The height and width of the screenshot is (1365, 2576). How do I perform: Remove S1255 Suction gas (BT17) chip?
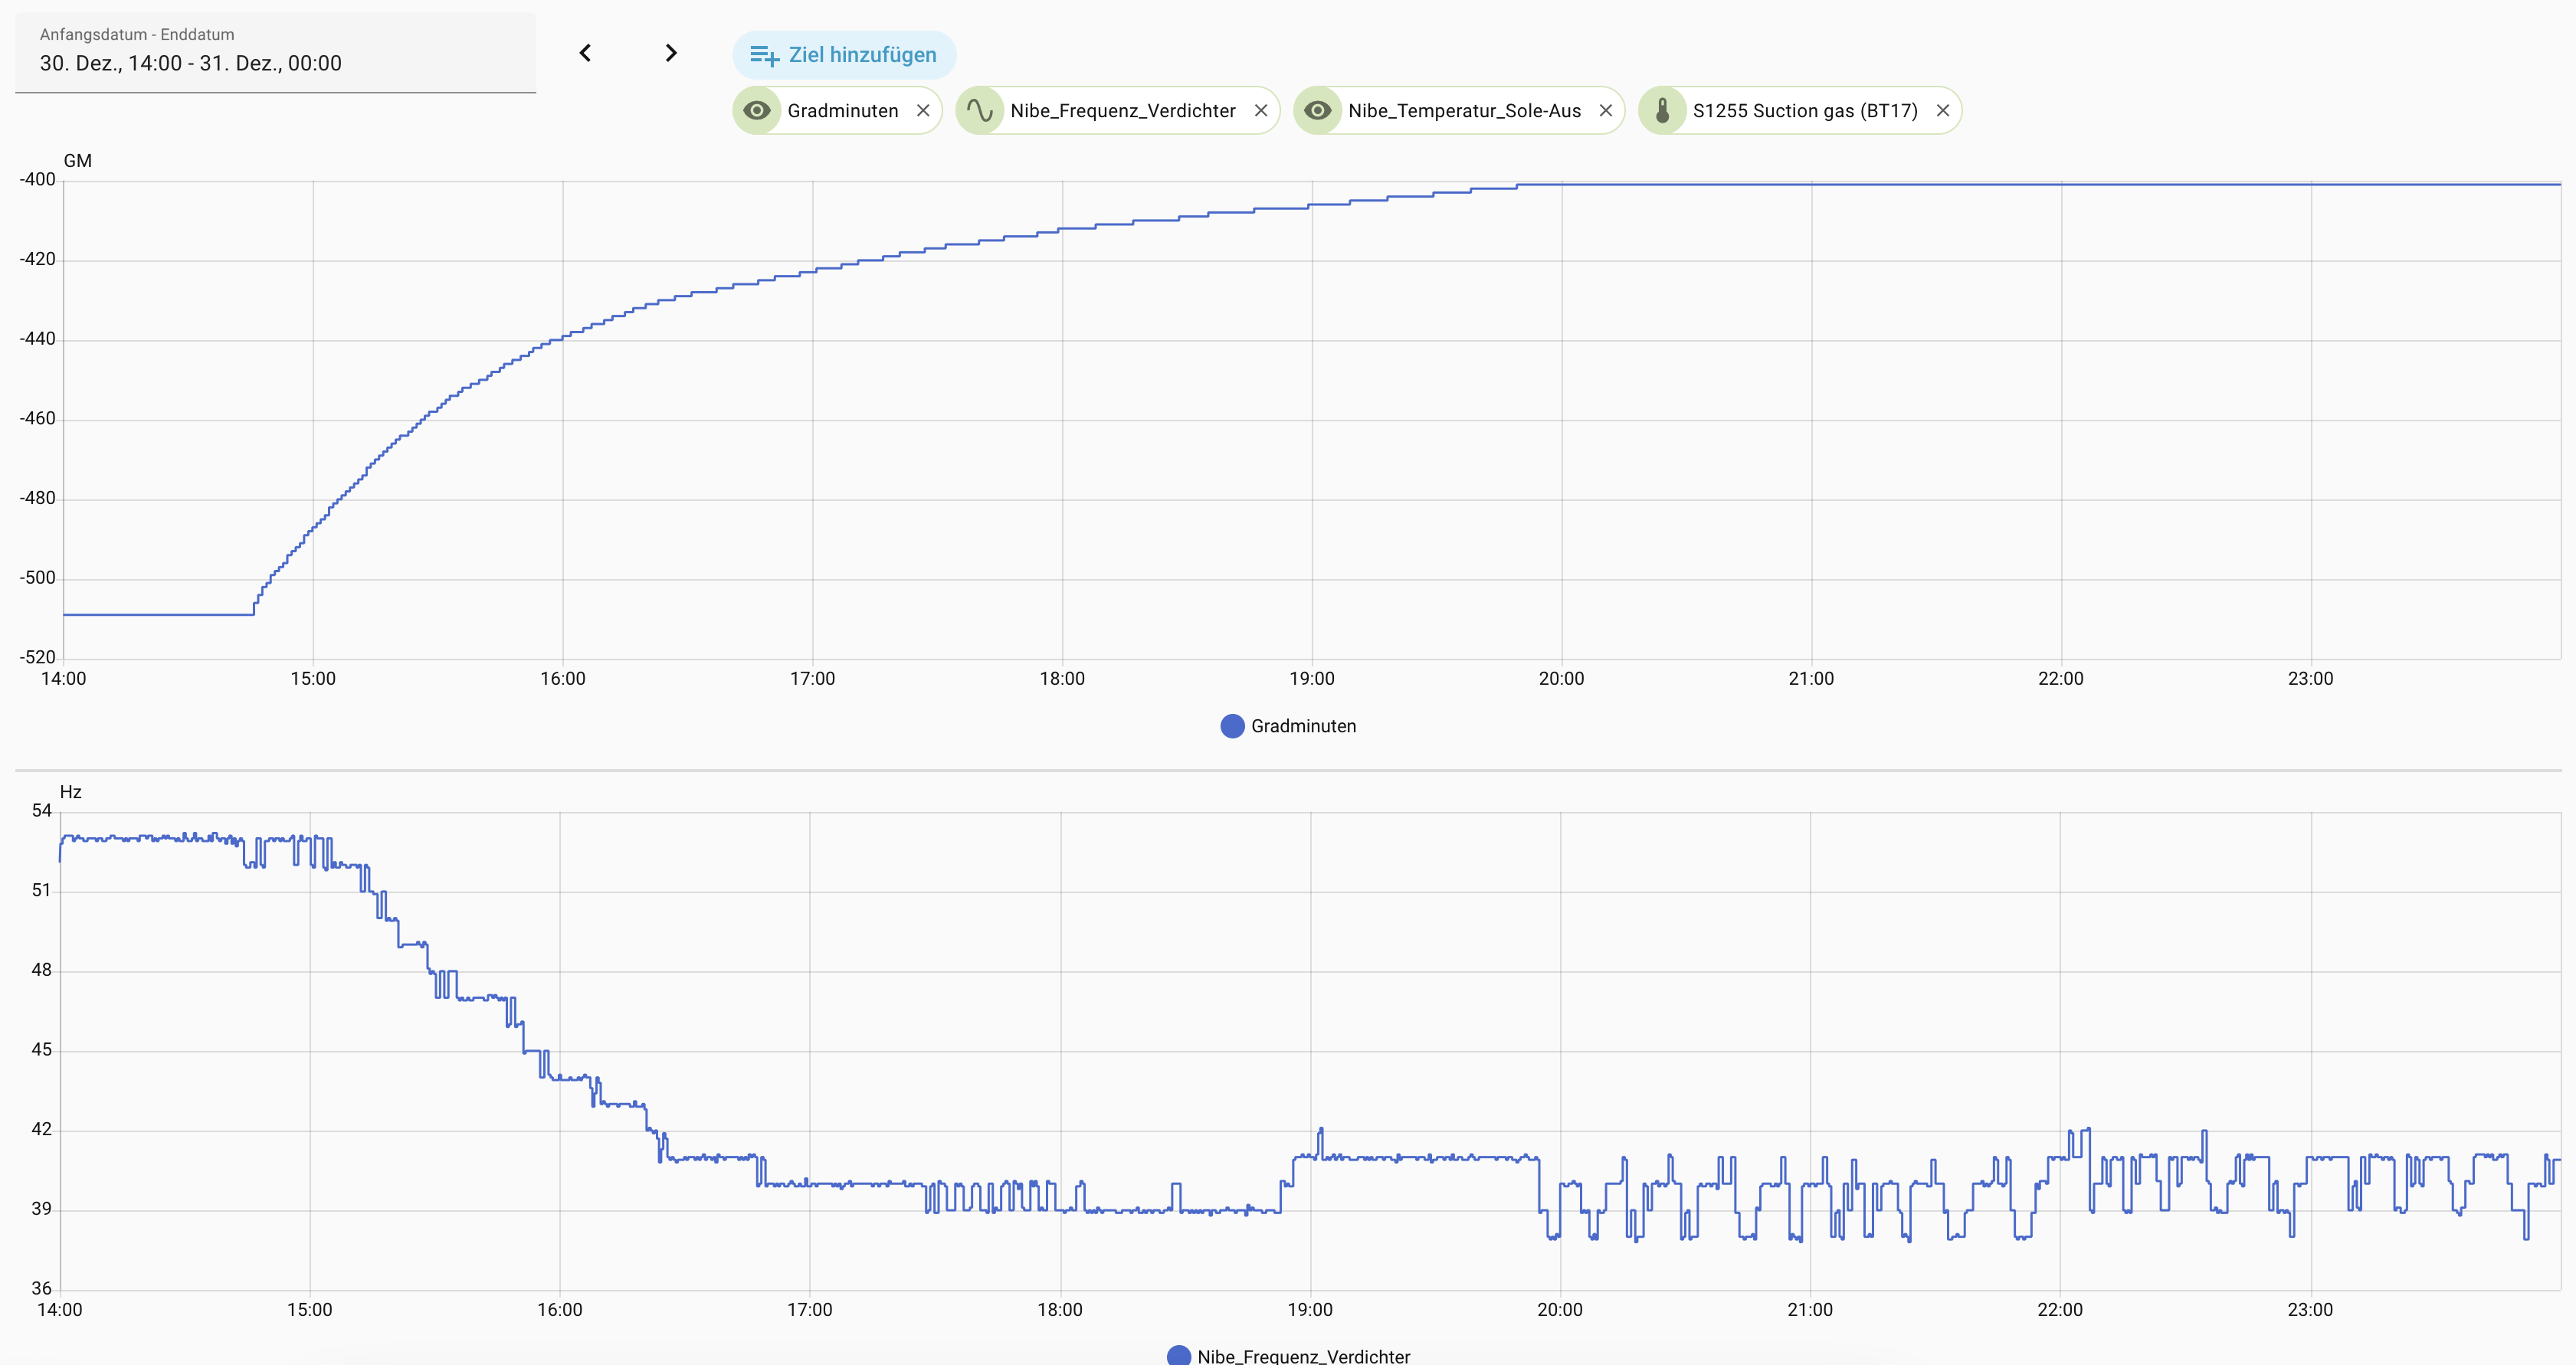coord(1942,110)
